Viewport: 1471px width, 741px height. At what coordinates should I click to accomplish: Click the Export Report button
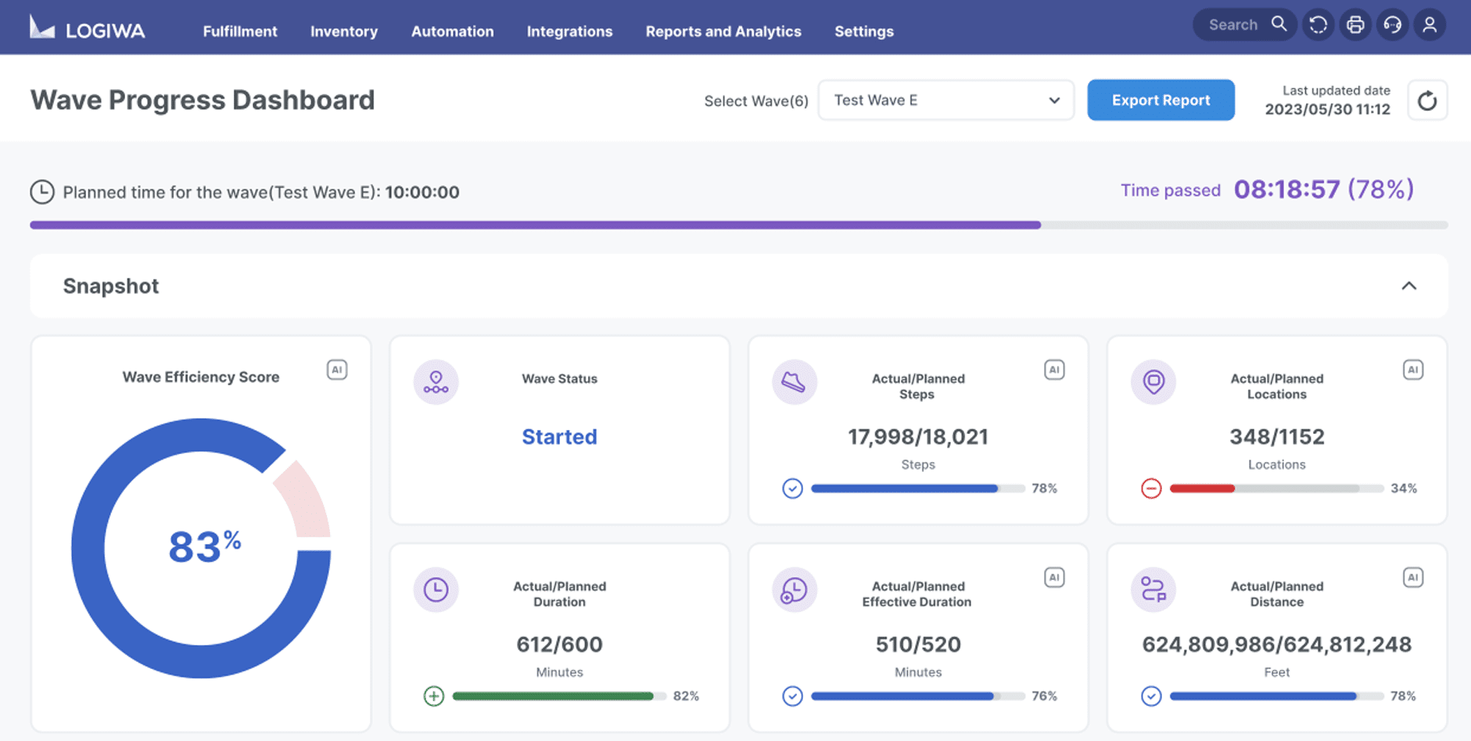pos(1161,100)
